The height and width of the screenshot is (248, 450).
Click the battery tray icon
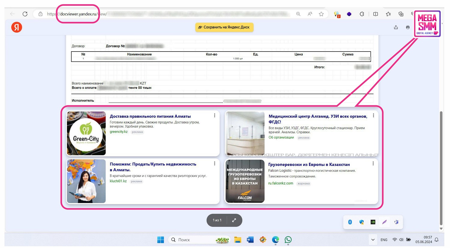(x=408, y=240)
